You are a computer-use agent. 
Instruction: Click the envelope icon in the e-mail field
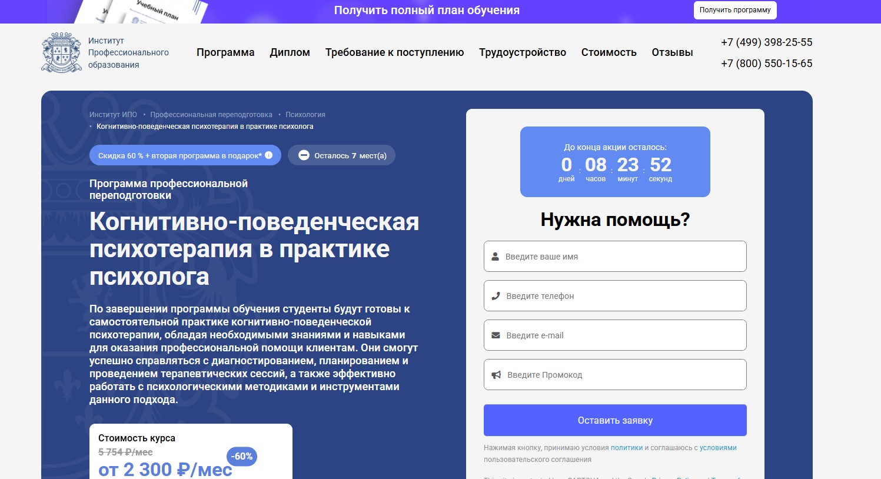point(495,335)
